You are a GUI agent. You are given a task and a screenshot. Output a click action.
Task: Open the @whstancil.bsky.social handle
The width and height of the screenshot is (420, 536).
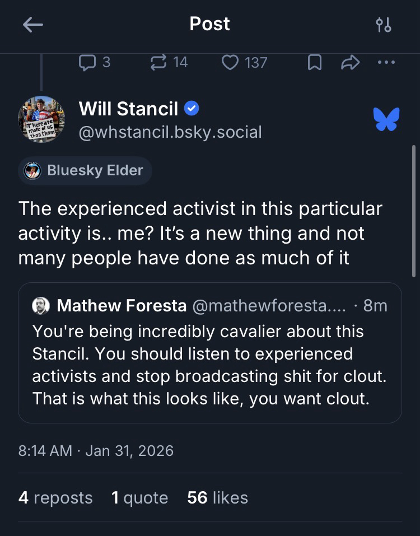coord(170,132)
